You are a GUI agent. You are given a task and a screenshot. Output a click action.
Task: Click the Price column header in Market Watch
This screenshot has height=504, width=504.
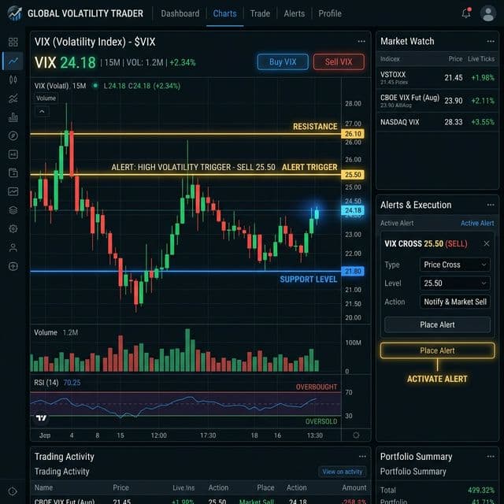click(455, 59)
